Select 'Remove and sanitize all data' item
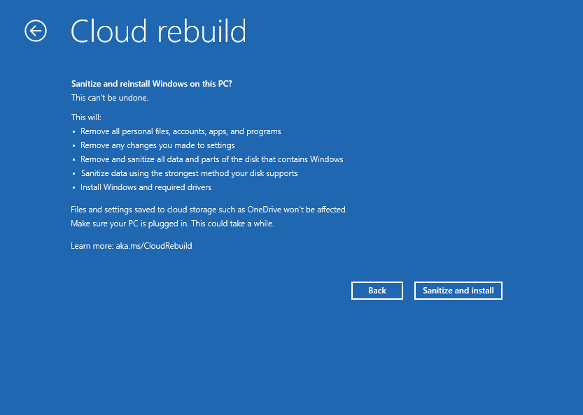583x415 pixels. [212, 159]
